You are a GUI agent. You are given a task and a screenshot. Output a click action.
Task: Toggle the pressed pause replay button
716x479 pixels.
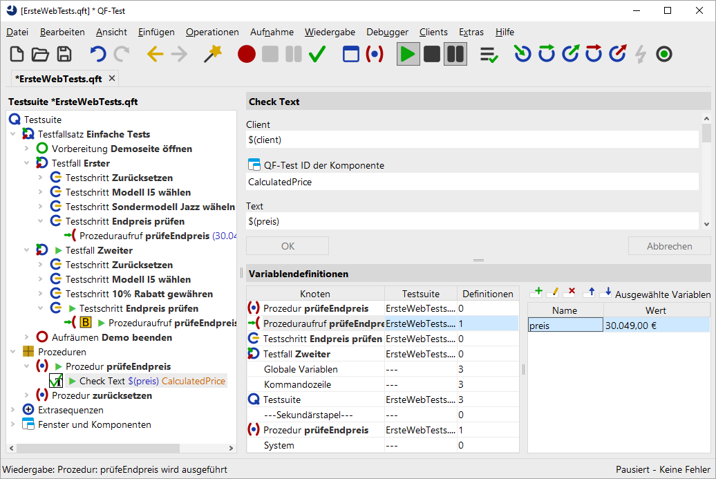tap(455, 54)
